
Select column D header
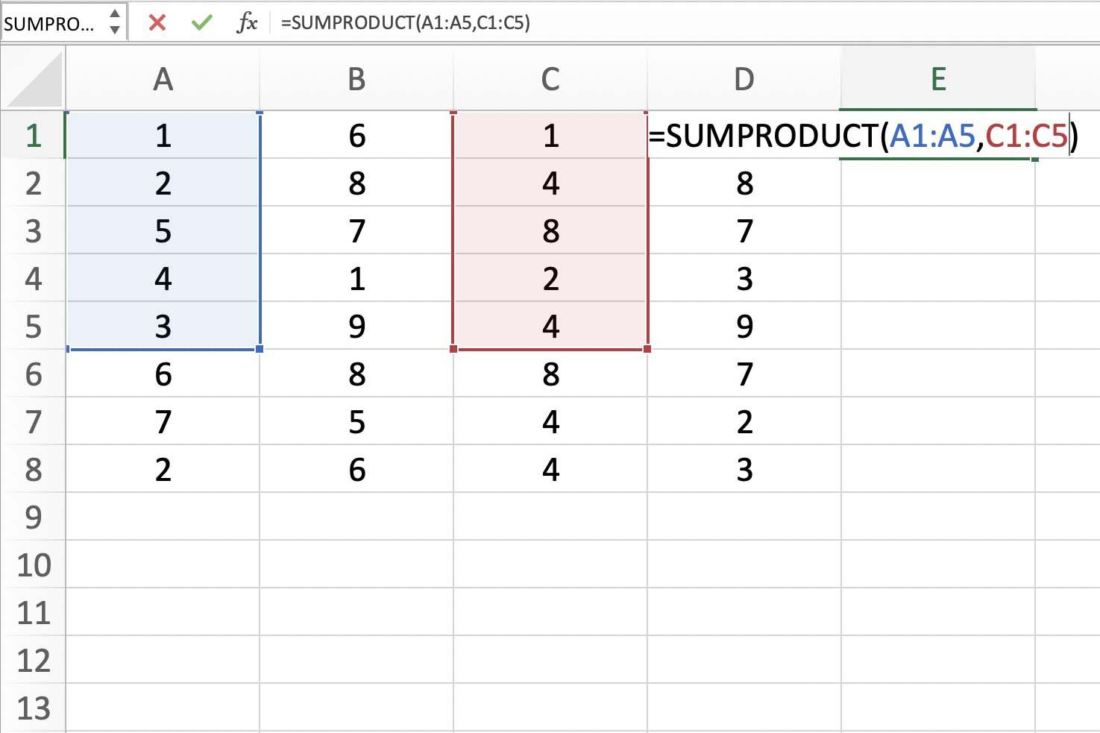click(744, 78)
